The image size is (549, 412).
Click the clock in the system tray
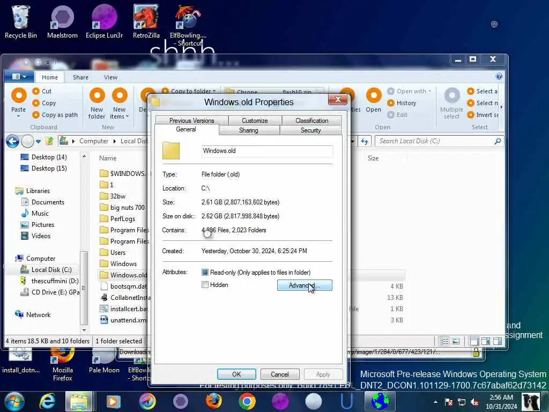[501, 402]
